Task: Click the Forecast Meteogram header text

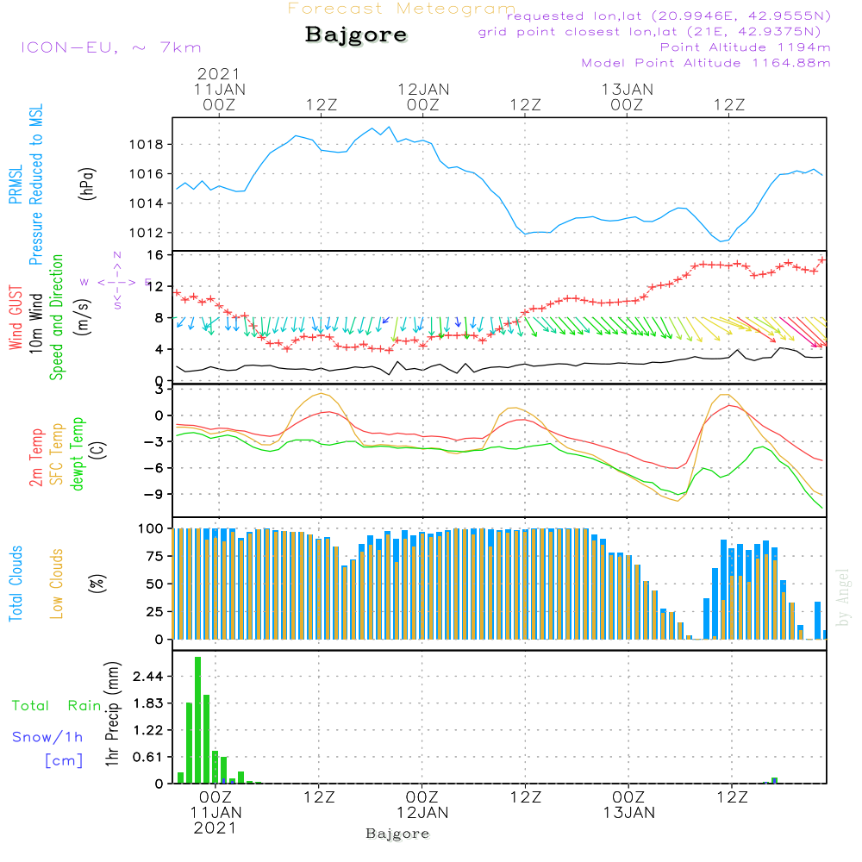Action: pos(402,9)
